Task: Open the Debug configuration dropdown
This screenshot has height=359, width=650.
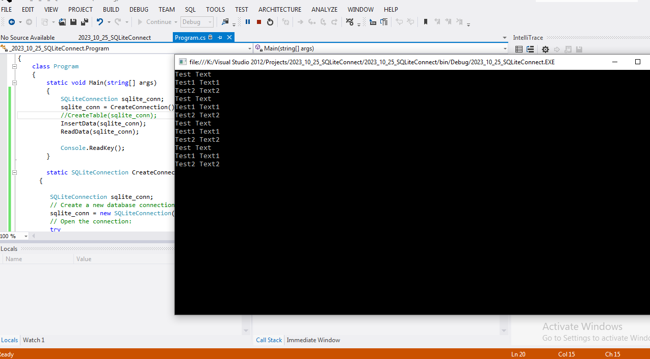Action: click(197, 22)
